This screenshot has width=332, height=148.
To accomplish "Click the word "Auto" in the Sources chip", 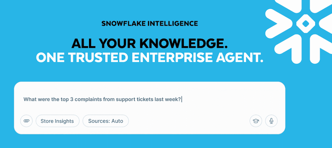I will pos(117,121).
